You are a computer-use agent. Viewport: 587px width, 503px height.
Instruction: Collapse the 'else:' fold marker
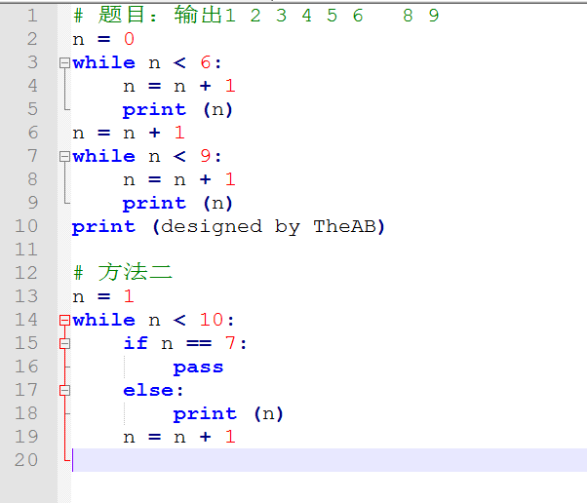click(x=64, y=390)
